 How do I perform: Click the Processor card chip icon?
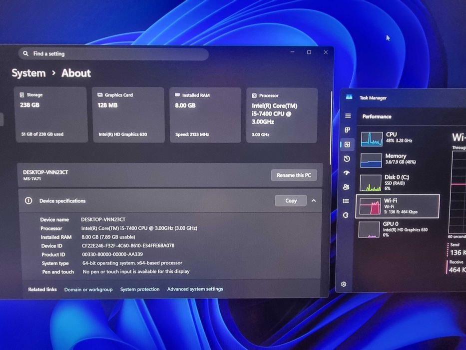[x=254, y=95]
